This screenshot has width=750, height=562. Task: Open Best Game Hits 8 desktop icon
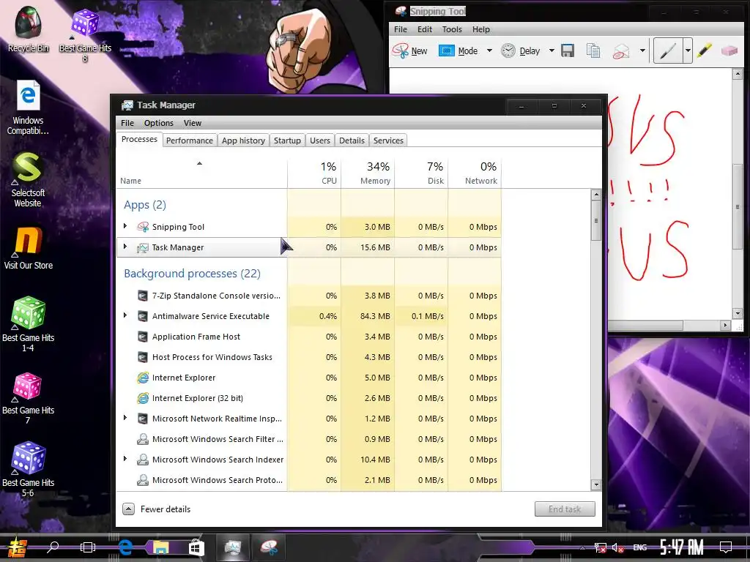(85, 36)
